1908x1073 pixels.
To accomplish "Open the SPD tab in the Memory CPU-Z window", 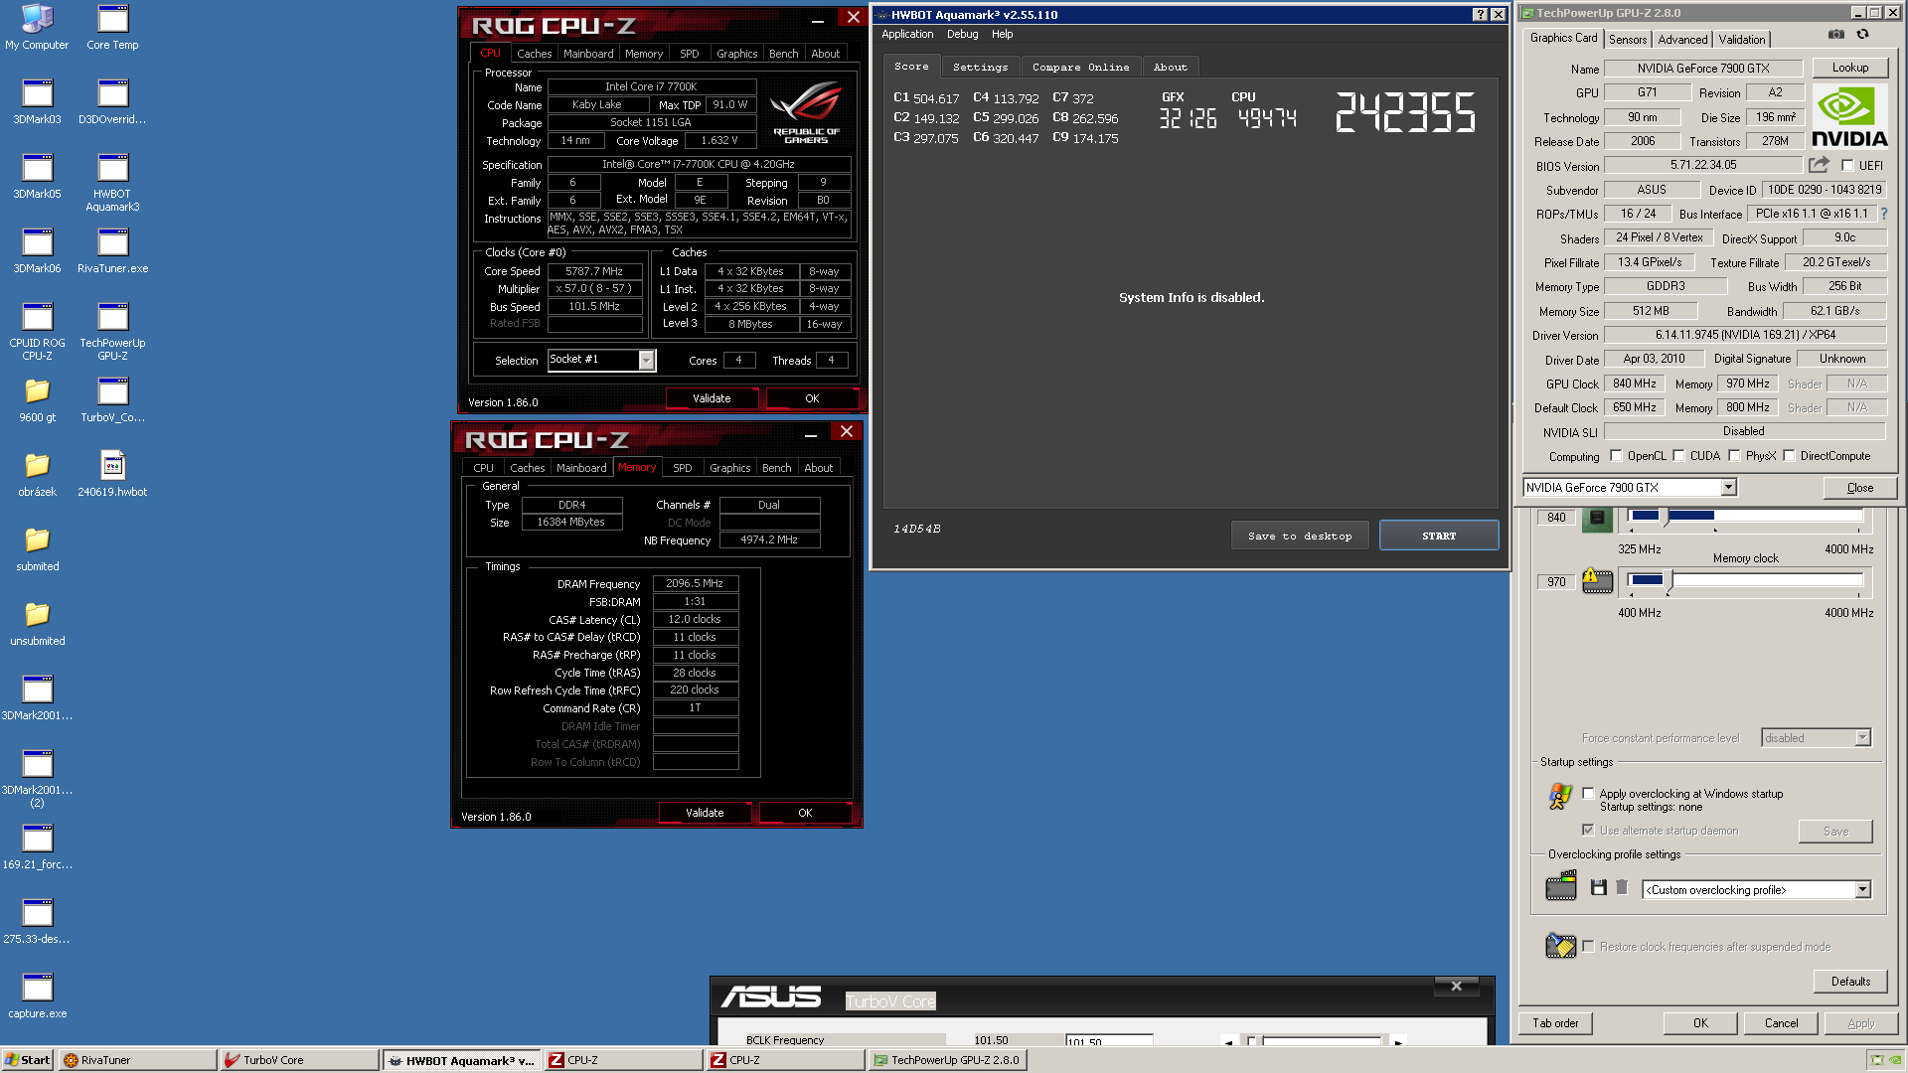I will [x=682, y=468].
